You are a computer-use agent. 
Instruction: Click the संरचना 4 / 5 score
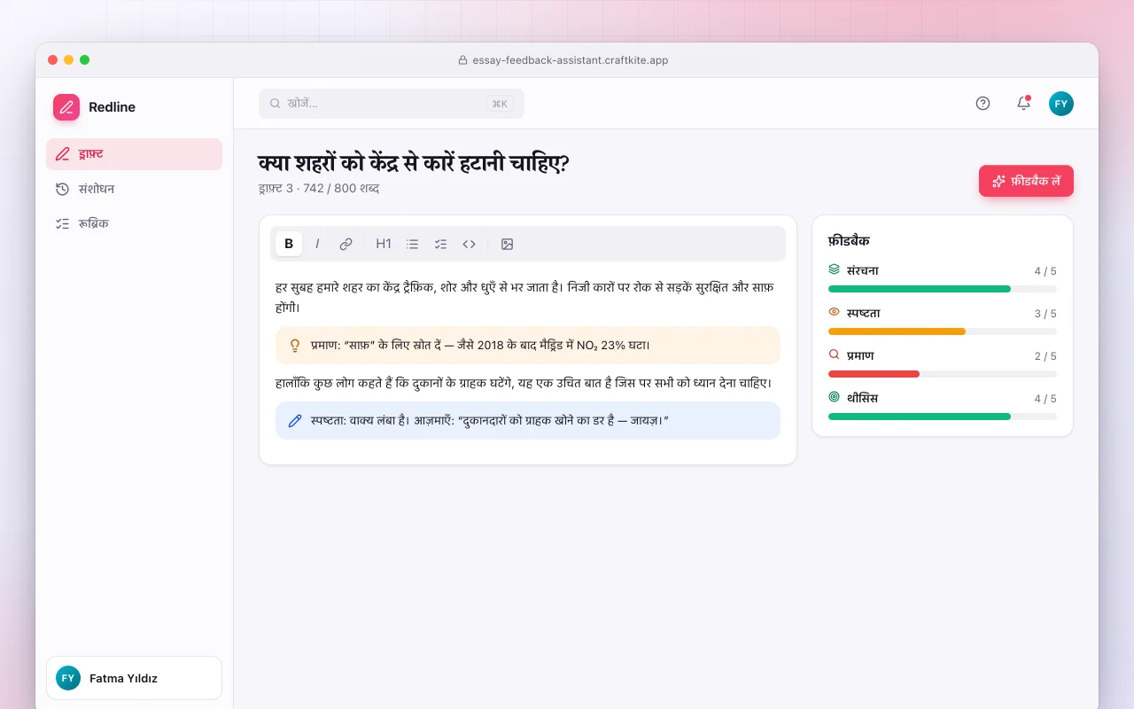(x=1045, y=271)
